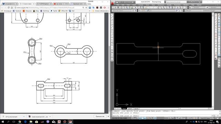The height and width of the screenshot is (124, 221).
Task: Open the Windows Start menu
Action: (3, 122)
